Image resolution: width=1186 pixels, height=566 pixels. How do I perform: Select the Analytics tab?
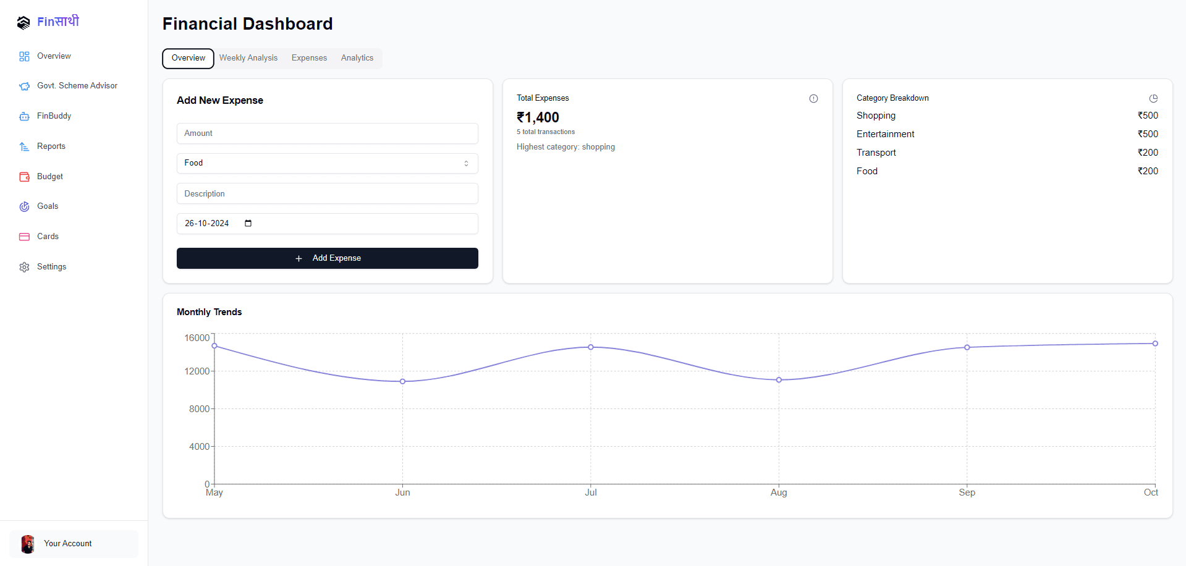click(357, 58)
